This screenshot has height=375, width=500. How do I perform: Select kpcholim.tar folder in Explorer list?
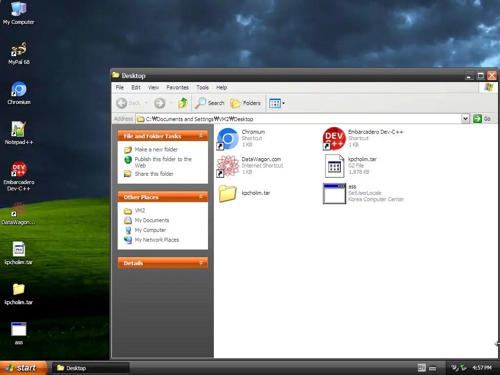coord(244,193)
